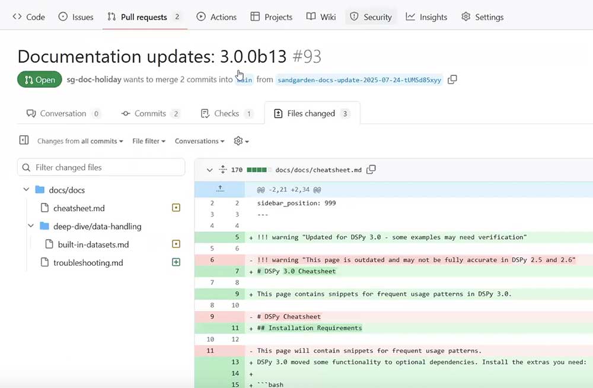Click added line 5 warning text

coord(392,237)
